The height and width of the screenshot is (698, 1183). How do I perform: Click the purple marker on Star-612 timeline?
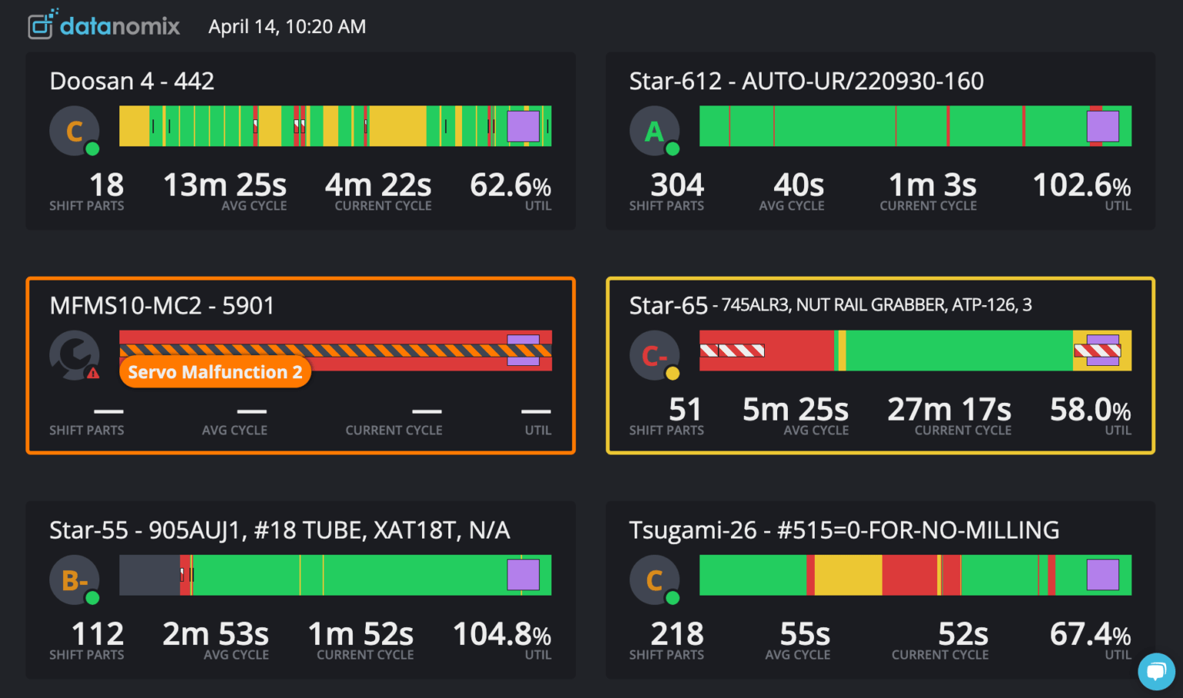(x=1103, y=126)
